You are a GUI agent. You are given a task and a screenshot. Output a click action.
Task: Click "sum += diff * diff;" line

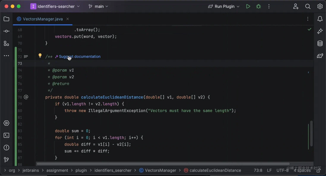tap(87, 151)
